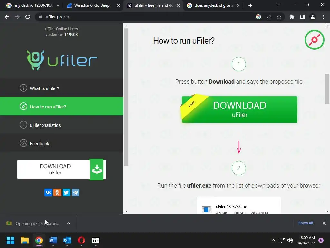Image resolution: width=330 pixels, height=248 pixels.
Task: Open the Feedback section
Action: 62,143
